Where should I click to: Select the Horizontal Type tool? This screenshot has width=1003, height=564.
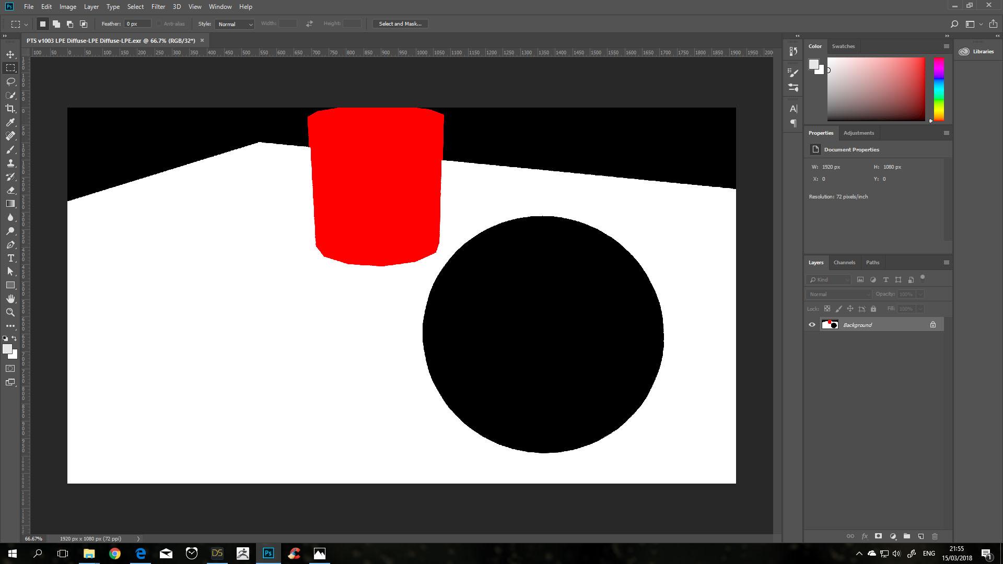pyautogui.click(x=10, y=258)
